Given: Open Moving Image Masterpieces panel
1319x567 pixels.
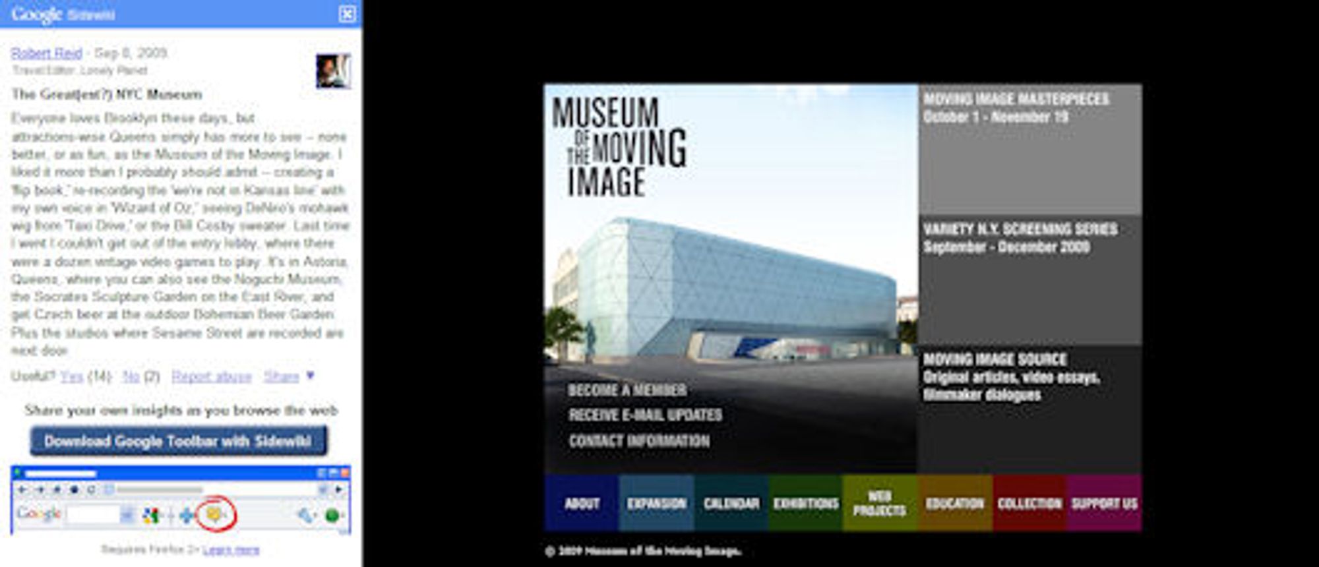Looking at the screenshot, I should [1029, 149].
